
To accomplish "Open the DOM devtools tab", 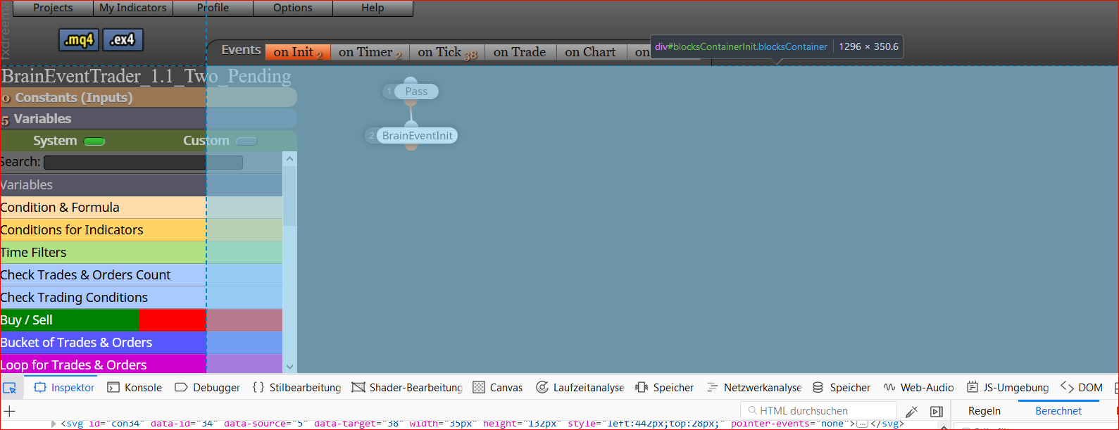I will (x=1082, y=388).
